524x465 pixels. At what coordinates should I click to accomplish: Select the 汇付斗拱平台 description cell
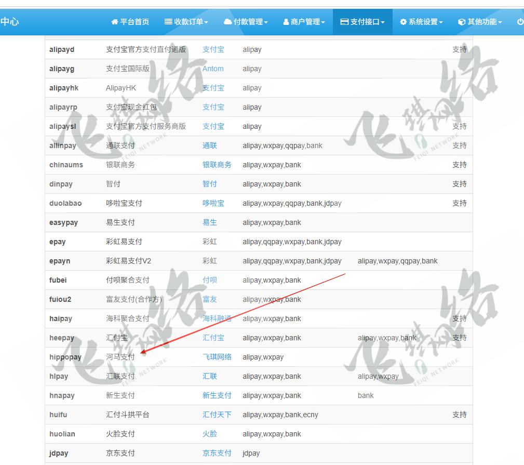[127, 415]
